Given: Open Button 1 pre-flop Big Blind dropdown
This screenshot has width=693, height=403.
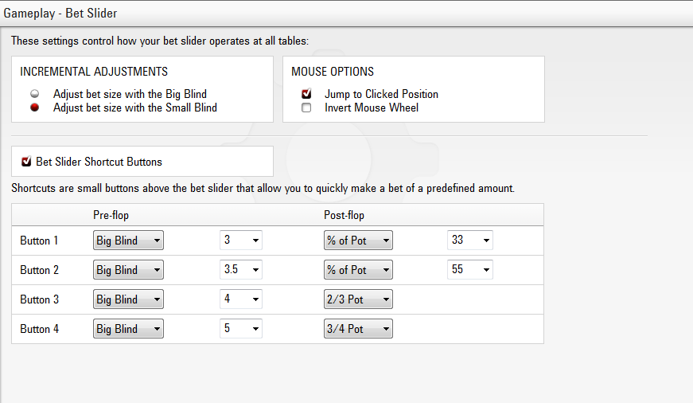Looking at the screenshot, I should (x=128, y=241).
